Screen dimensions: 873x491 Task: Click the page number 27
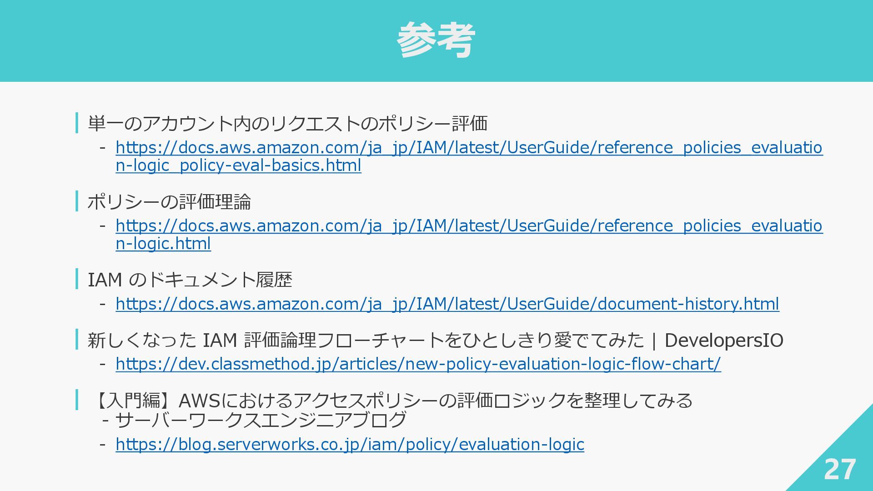click(x=839, y=469)
